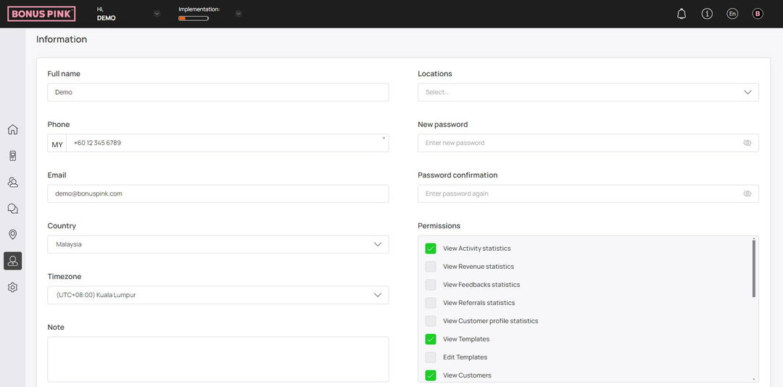Show the New password text
Image resolution: width=783 pixels, height=387 pixels.
click(747, 143)
